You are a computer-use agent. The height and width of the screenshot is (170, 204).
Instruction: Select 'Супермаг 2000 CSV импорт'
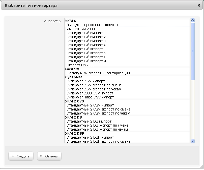pos(127,93)
